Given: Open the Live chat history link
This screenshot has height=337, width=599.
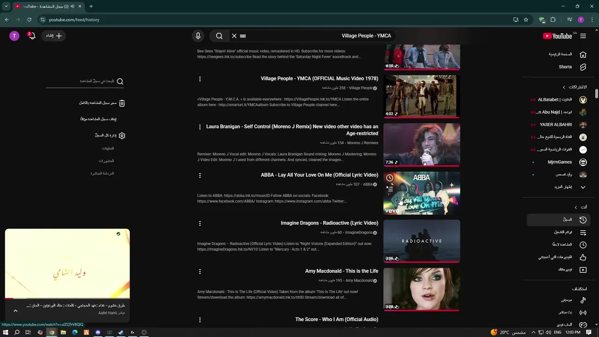Looking at the screenshot, I should click(102, 173).
